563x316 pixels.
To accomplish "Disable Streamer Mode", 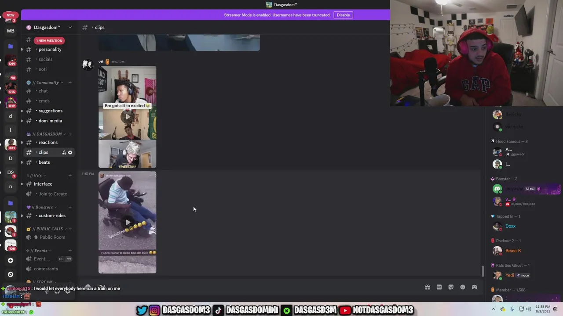I will point(343,15).
